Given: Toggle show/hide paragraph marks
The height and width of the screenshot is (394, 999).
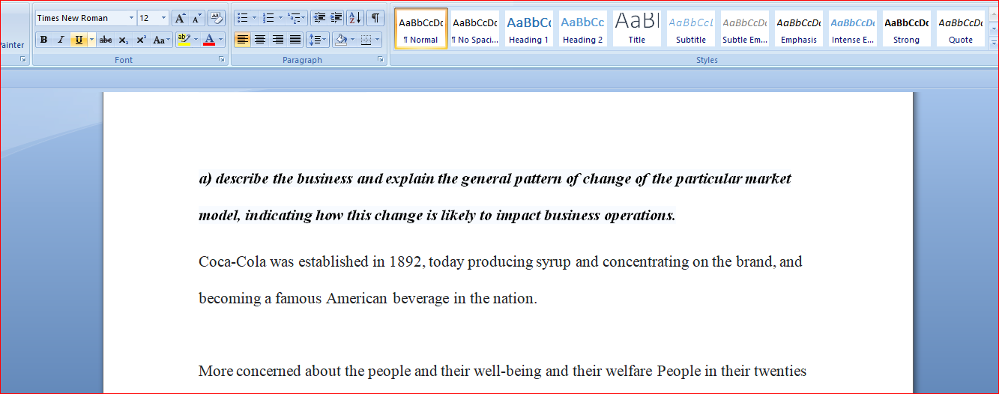Looking at the screenshot, I should click(x=375, y=18).
